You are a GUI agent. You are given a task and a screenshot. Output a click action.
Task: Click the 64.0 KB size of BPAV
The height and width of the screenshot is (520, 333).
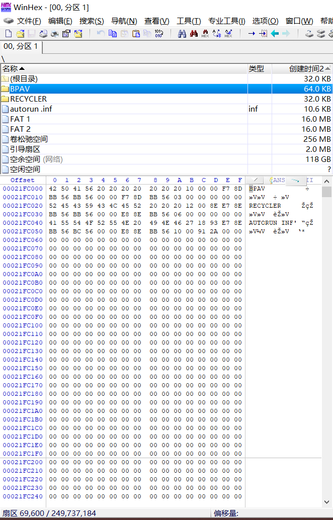[317, 89]
